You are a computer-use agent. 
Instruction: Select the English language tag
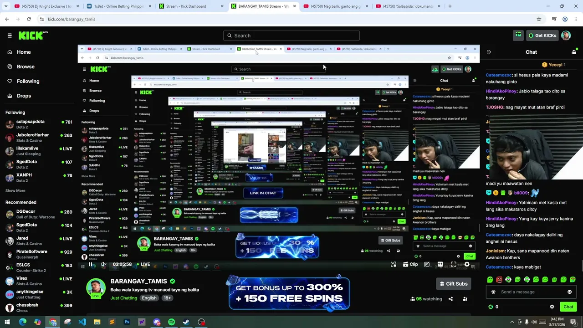tap(149, 298)
